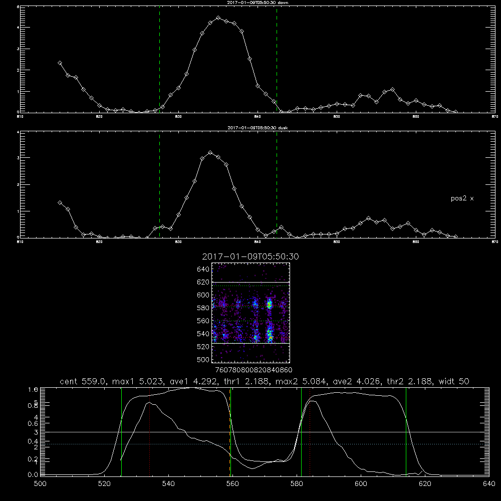Image resolution: width=501 pixels, height=501 pixels.
Task: Click x-axis label '540' on bottom plot
Action: pos(168,484)
